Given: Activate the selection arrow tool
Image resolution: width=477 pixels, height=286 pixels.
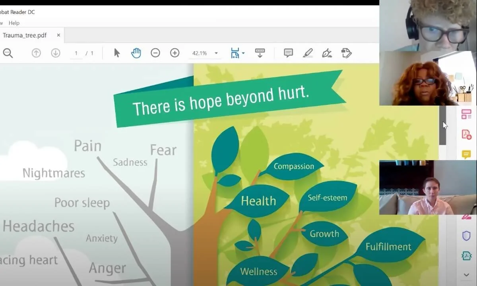Looking at the screenshot, I should (x=117, y=52).
